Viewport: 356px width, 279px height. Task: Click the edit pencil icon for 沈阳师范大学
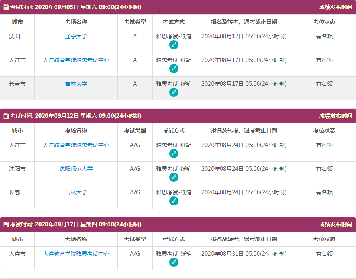(x=174, y=177)
